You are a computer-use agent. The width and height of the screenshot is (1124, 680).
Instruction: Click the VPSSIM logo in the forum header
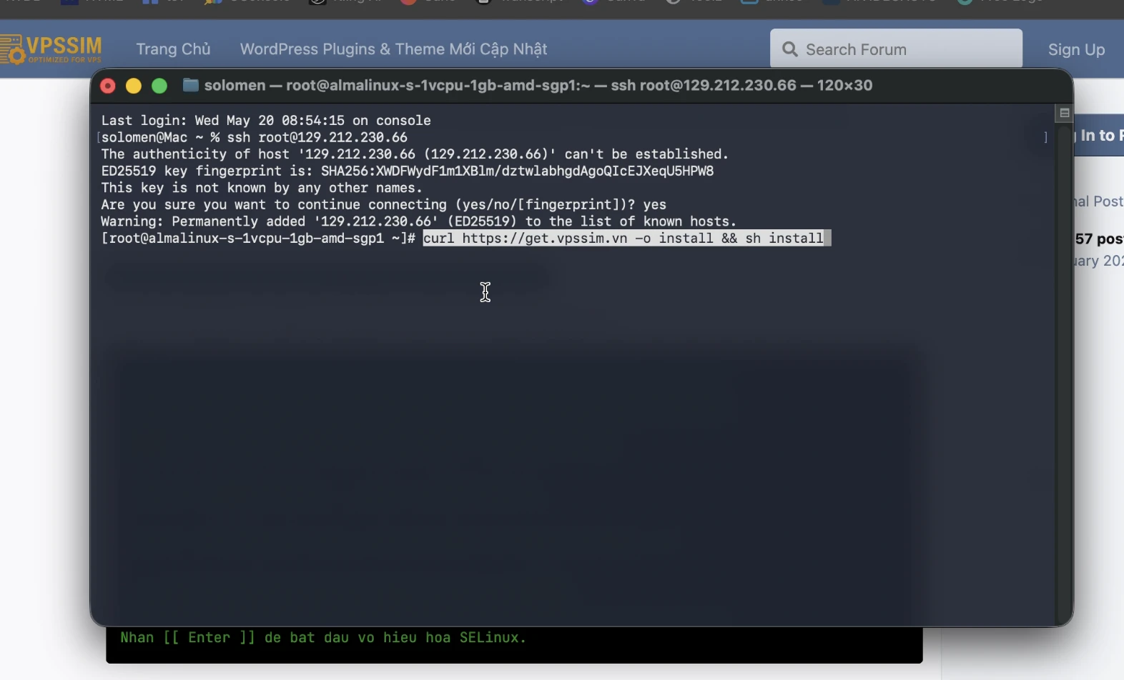51,49
